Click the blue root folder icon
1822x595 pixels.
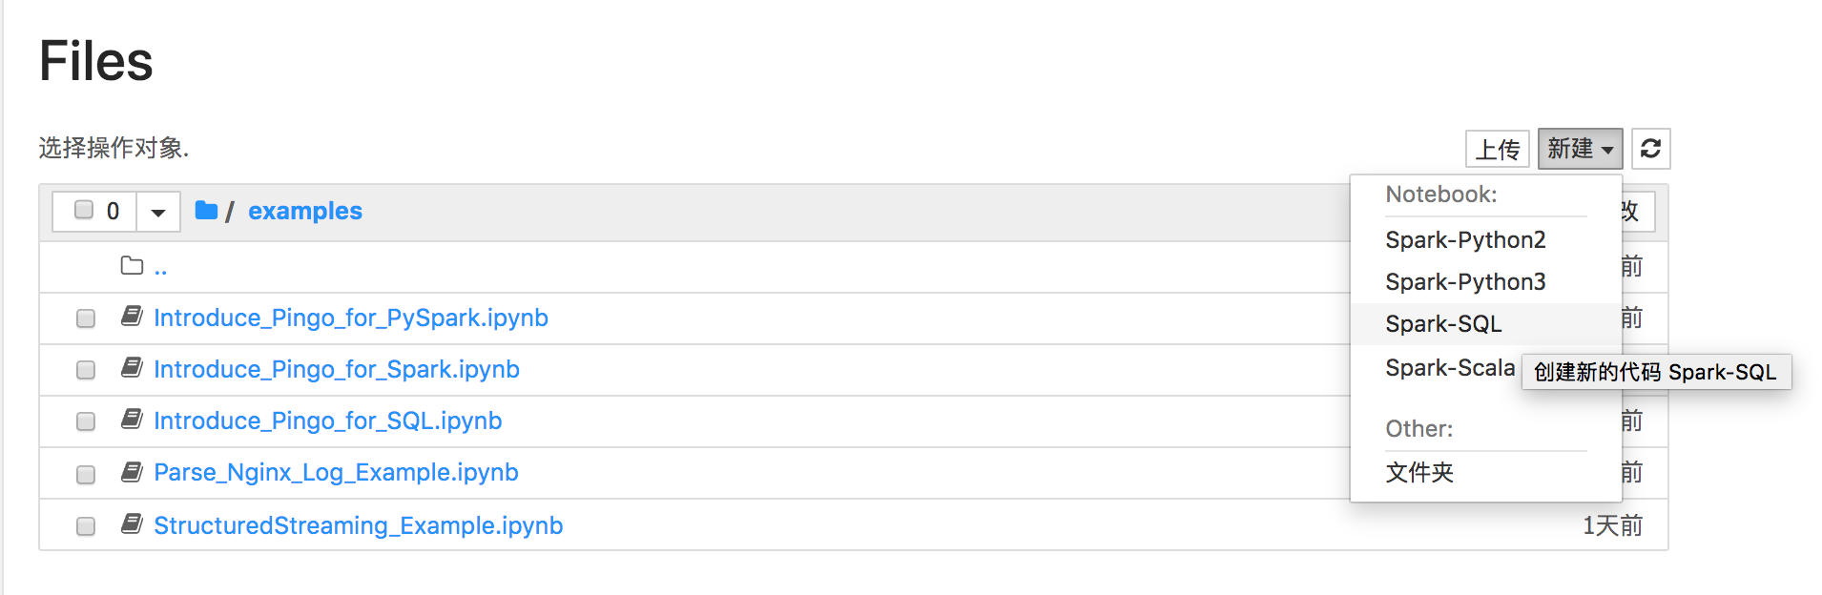point(206,210)
